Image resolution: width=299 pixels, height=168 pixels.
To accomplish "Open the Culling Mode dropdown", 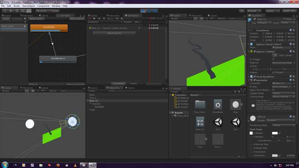I will pyautogui.click(x=283, y=97).
